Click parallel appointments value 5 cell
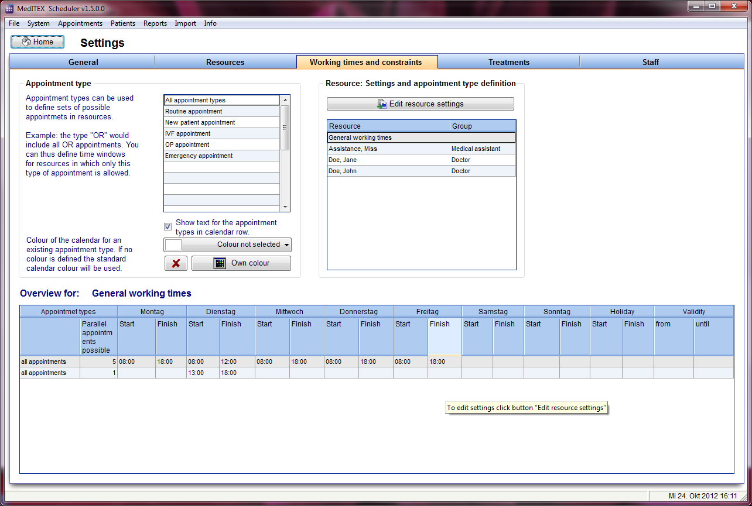The image size is (752, 506). pyautogui.click(x=98, y=362)
